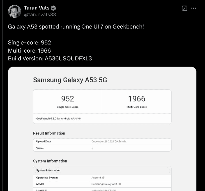205x191 pixels.
Task: Click the 952 Single-Core Score box
Action: pyautogui.click(x=68, y=102)
